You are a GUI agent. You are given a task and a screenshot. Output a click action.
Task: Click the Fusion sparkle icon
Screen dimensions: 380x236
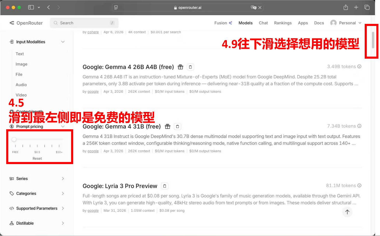(x=230, y=23)
